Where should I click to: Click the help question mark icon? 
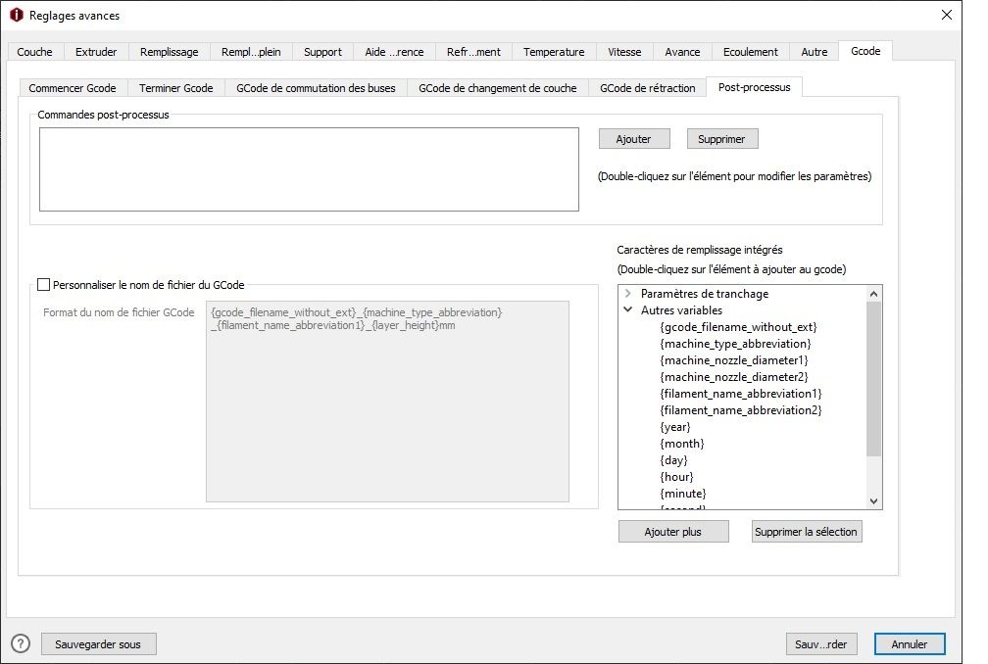pyautogui.click(x=21, y=643)
